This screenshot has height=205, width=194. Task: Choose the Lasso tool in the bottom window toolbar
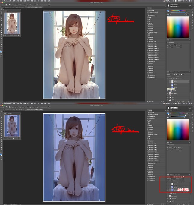coord(1,115)
